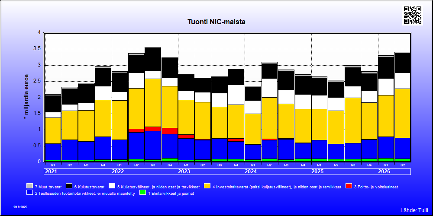Click the chart title Tuonti NIC-maista
Image resolution: width=433 pixels, height=216 pixels.
click(x=216, y=22)
